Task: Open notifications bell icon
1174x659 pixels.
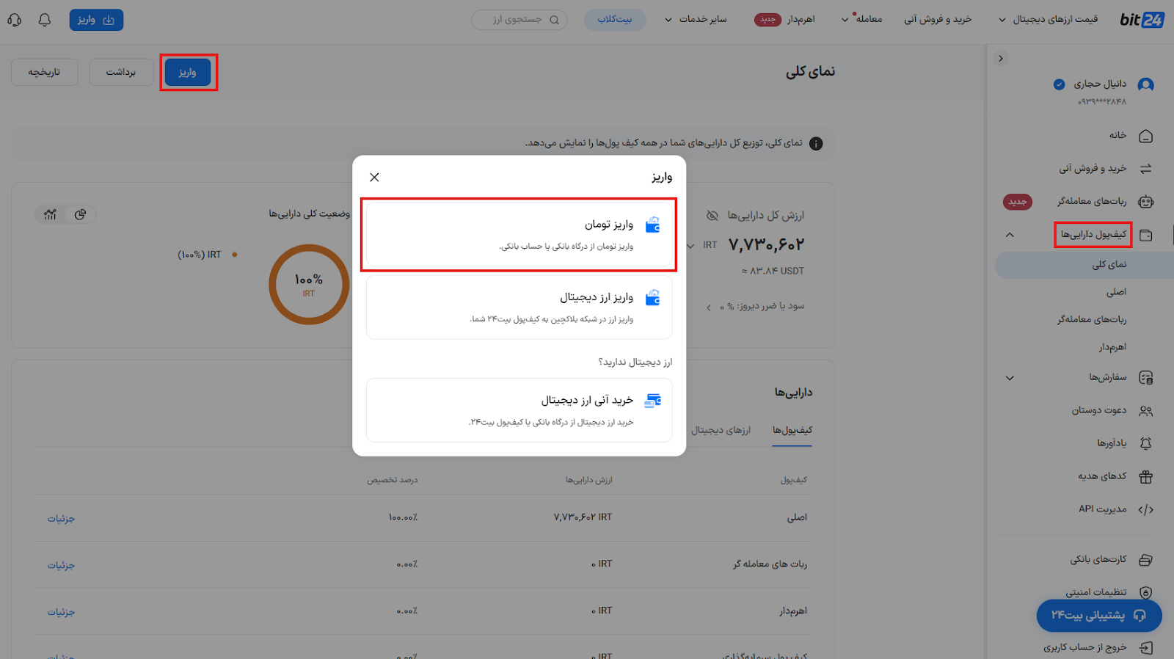Action: point(45,20)
